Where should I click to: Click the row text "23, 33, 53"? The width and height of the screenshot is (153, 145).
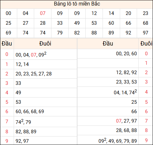[126, 82]
